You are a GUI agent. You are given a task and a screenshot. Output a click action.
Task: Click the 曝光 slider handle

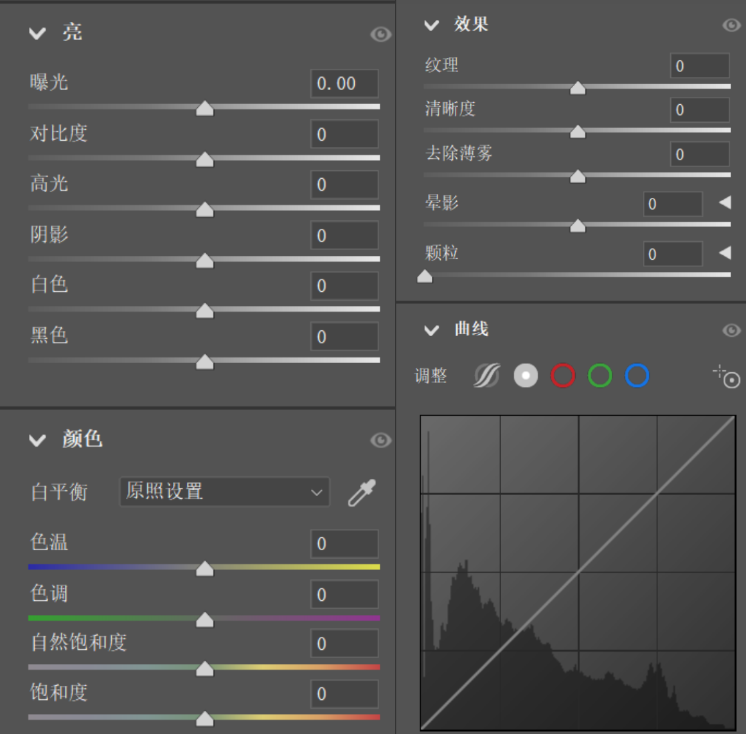tap(205, 109)
